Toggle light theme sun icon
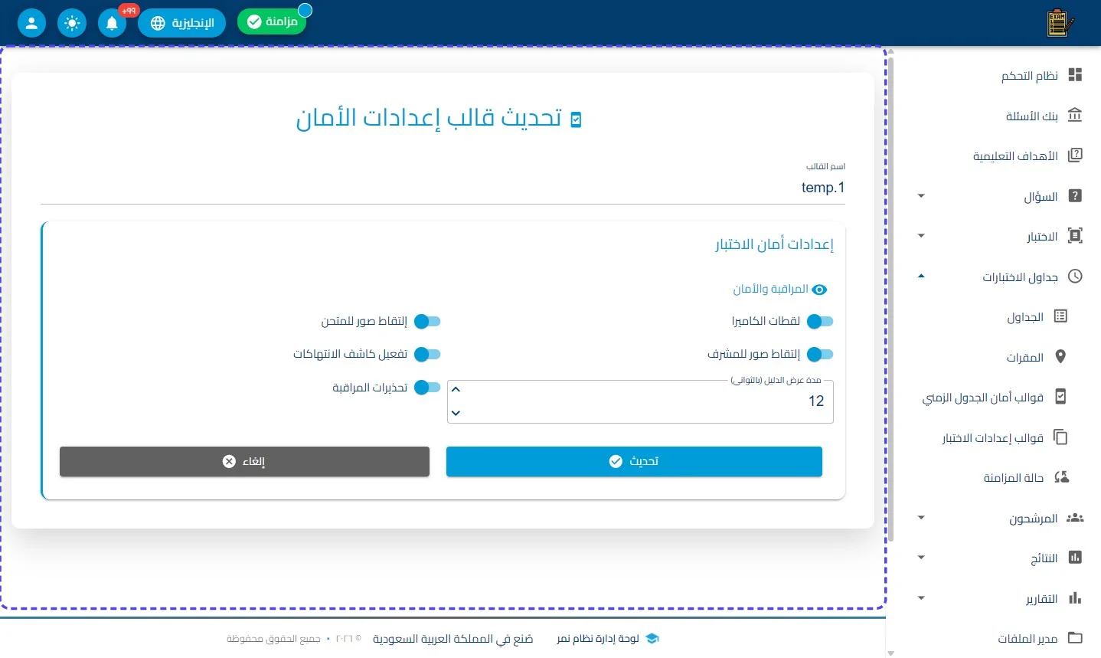 (72, 23)
